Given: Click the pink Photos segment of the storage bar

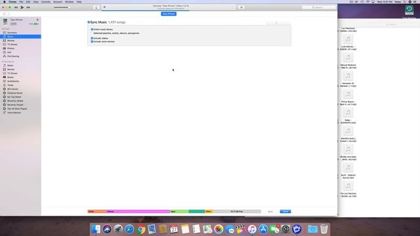Looking at the screenshot, I should coord(138,211).
